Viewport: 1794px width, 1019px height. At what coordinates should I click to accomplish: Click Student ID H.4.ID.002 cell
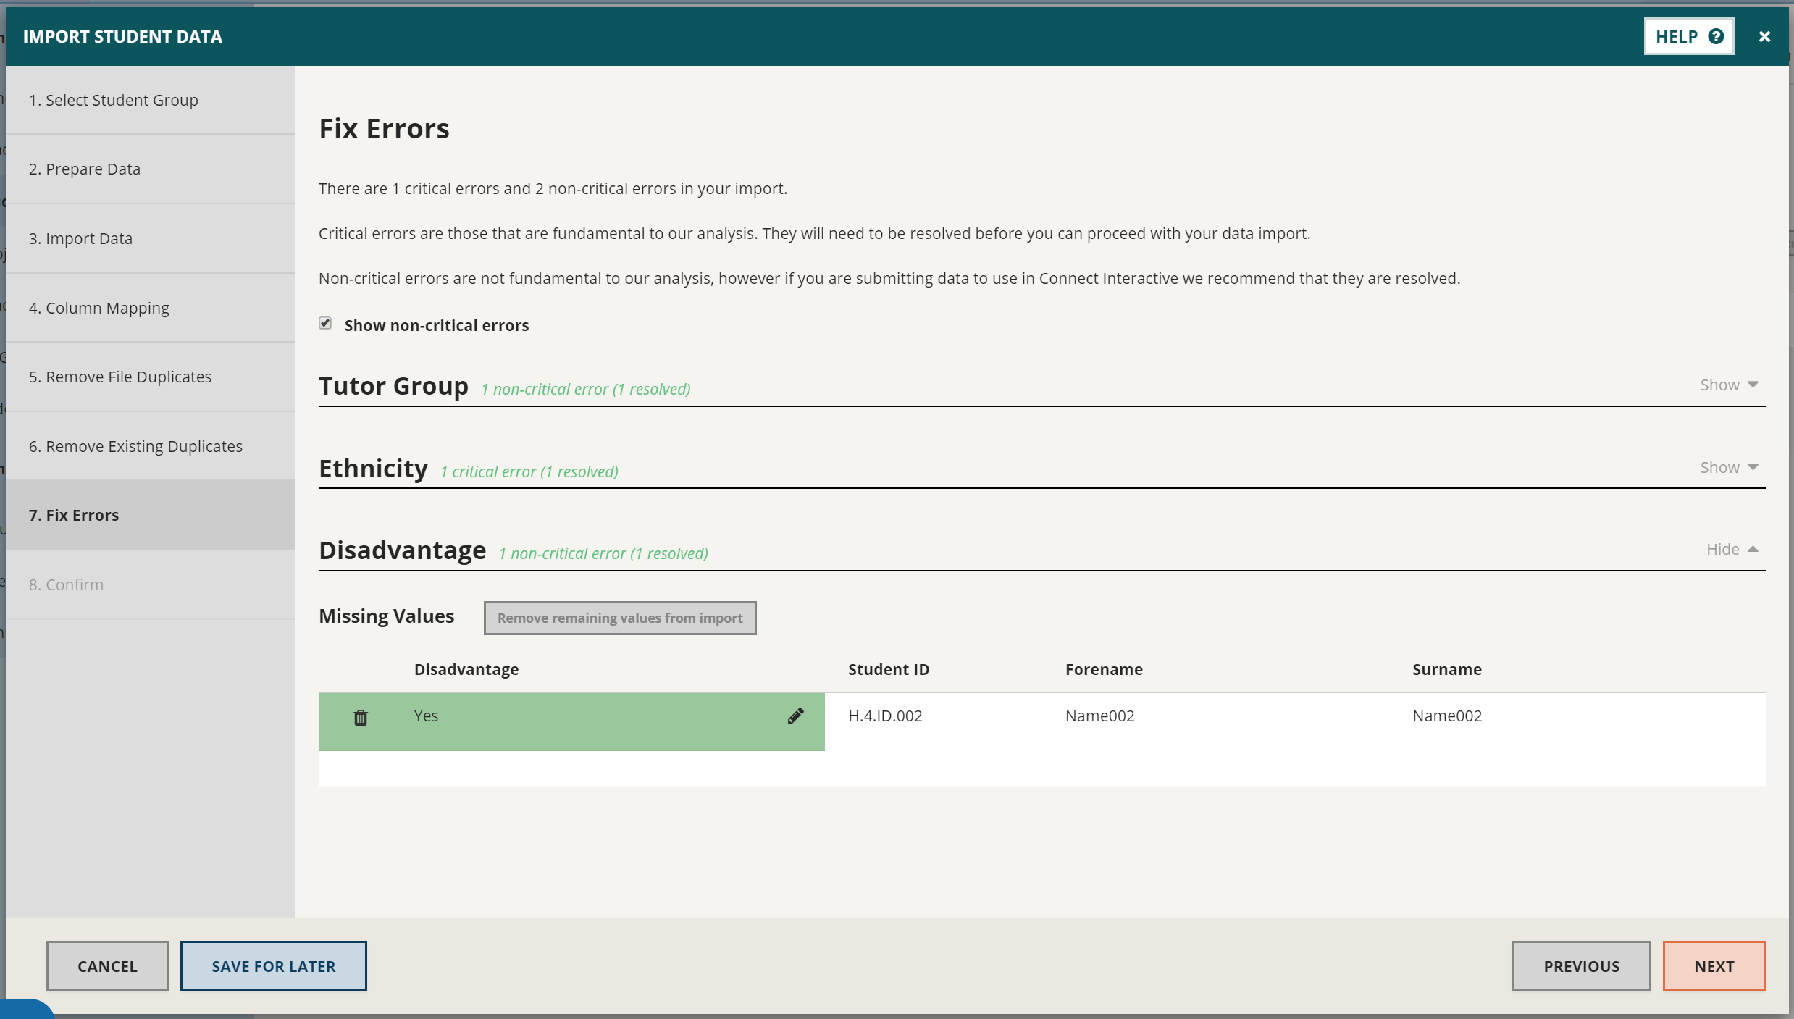[885, 716]
